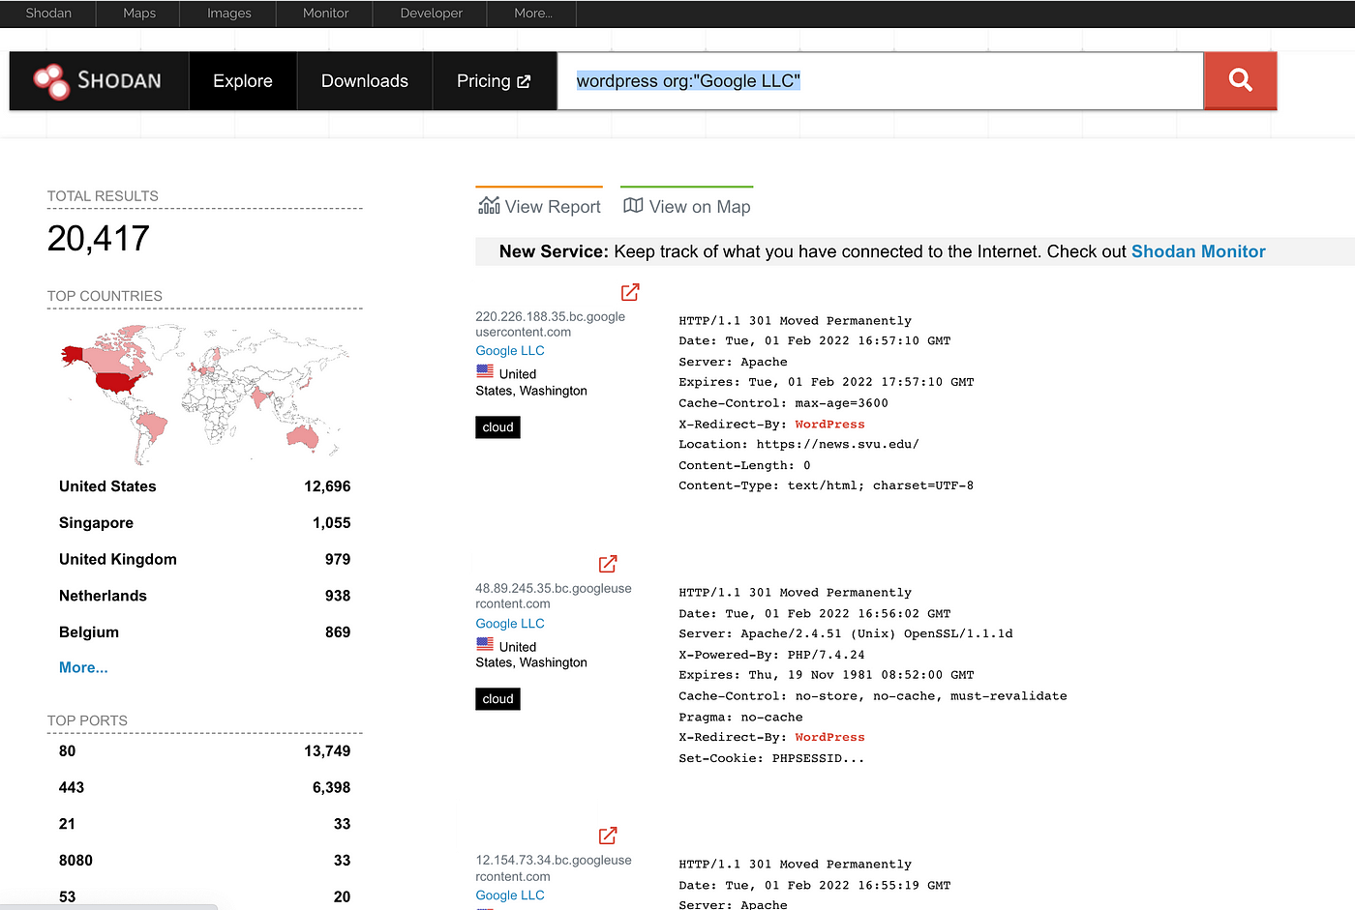
Task: Click US flag in 220.226.188.35 result
Action: pyautogui.click(x=485, y=371)
